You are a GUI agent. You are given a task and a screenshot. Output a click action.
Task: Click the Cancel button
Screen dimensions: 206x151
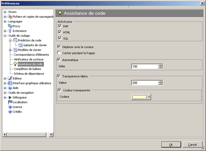(192, 145)
